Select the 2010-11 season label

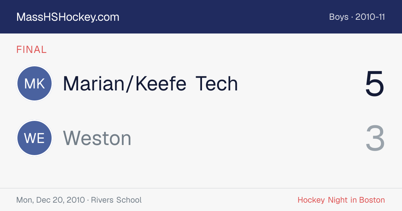click(x=370, y=17)
